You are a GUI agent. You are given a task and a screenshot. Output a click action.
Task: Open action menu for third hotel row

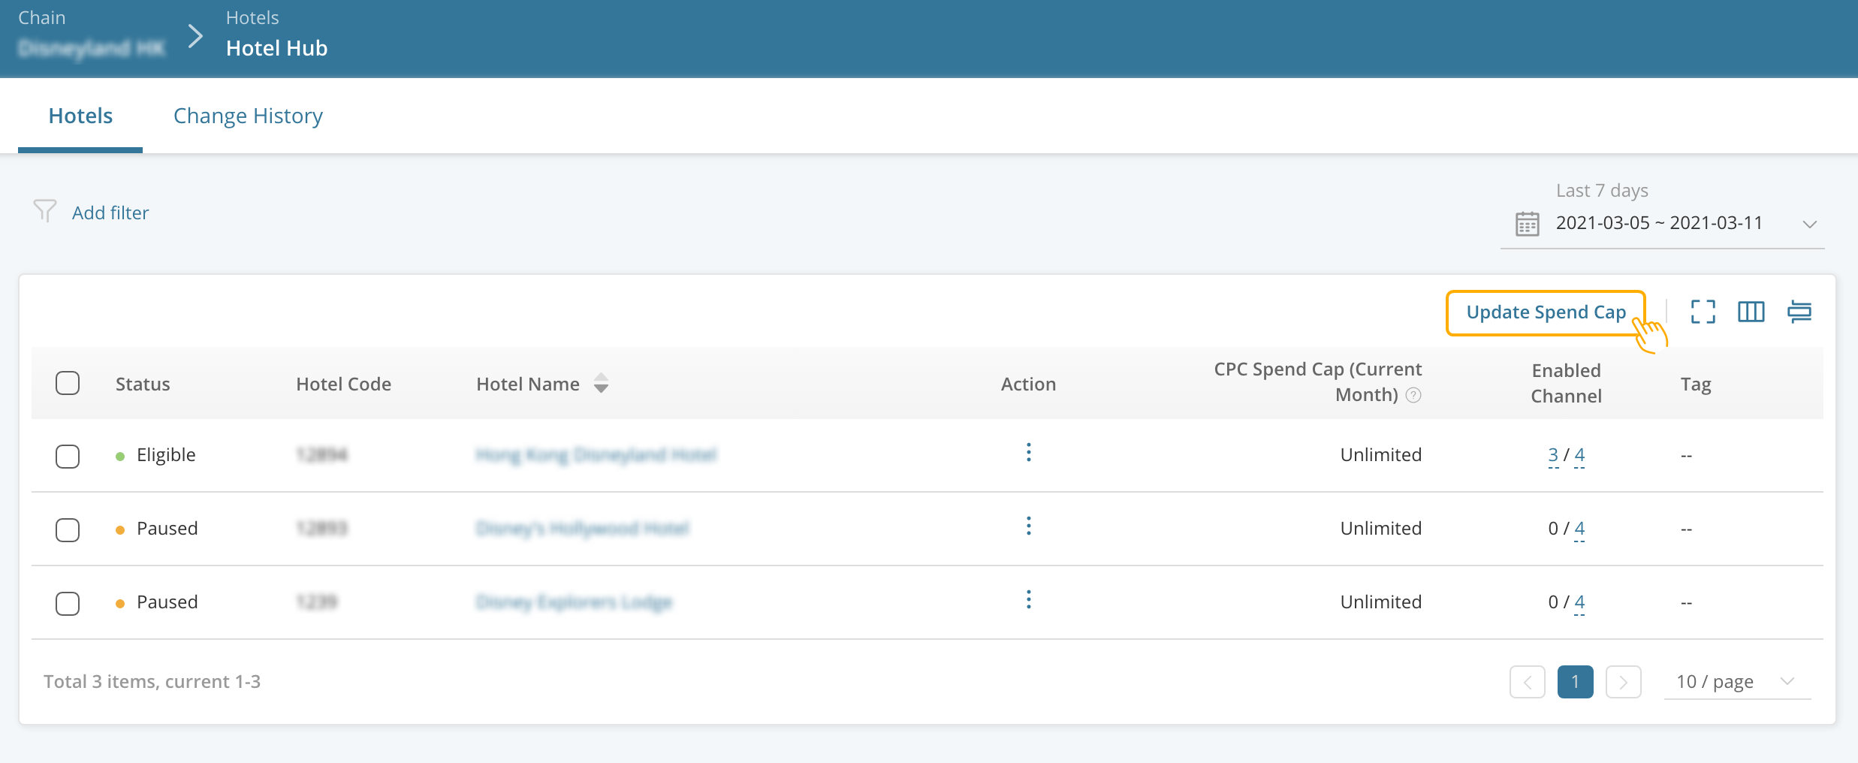coord(1029,599)
